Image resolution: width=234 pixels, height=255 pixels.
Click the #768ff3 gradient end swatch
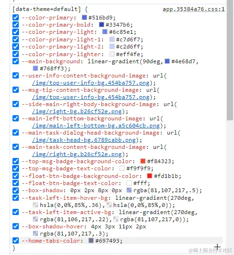click(x=35, y=69)
